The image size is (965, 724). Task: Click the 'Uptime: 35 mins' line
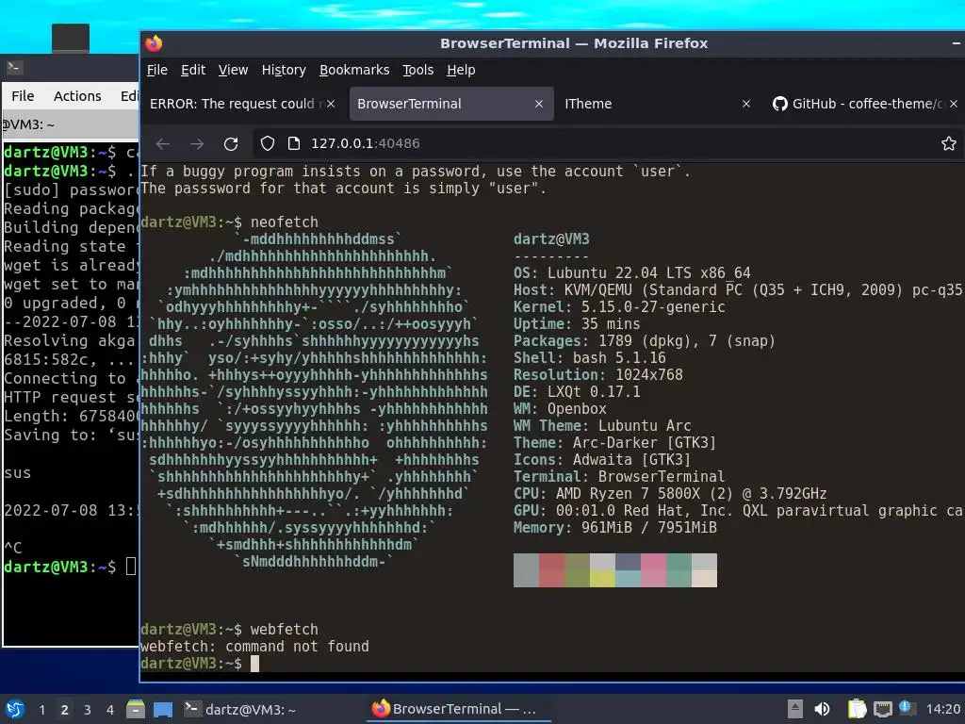[x=577, y=324]
